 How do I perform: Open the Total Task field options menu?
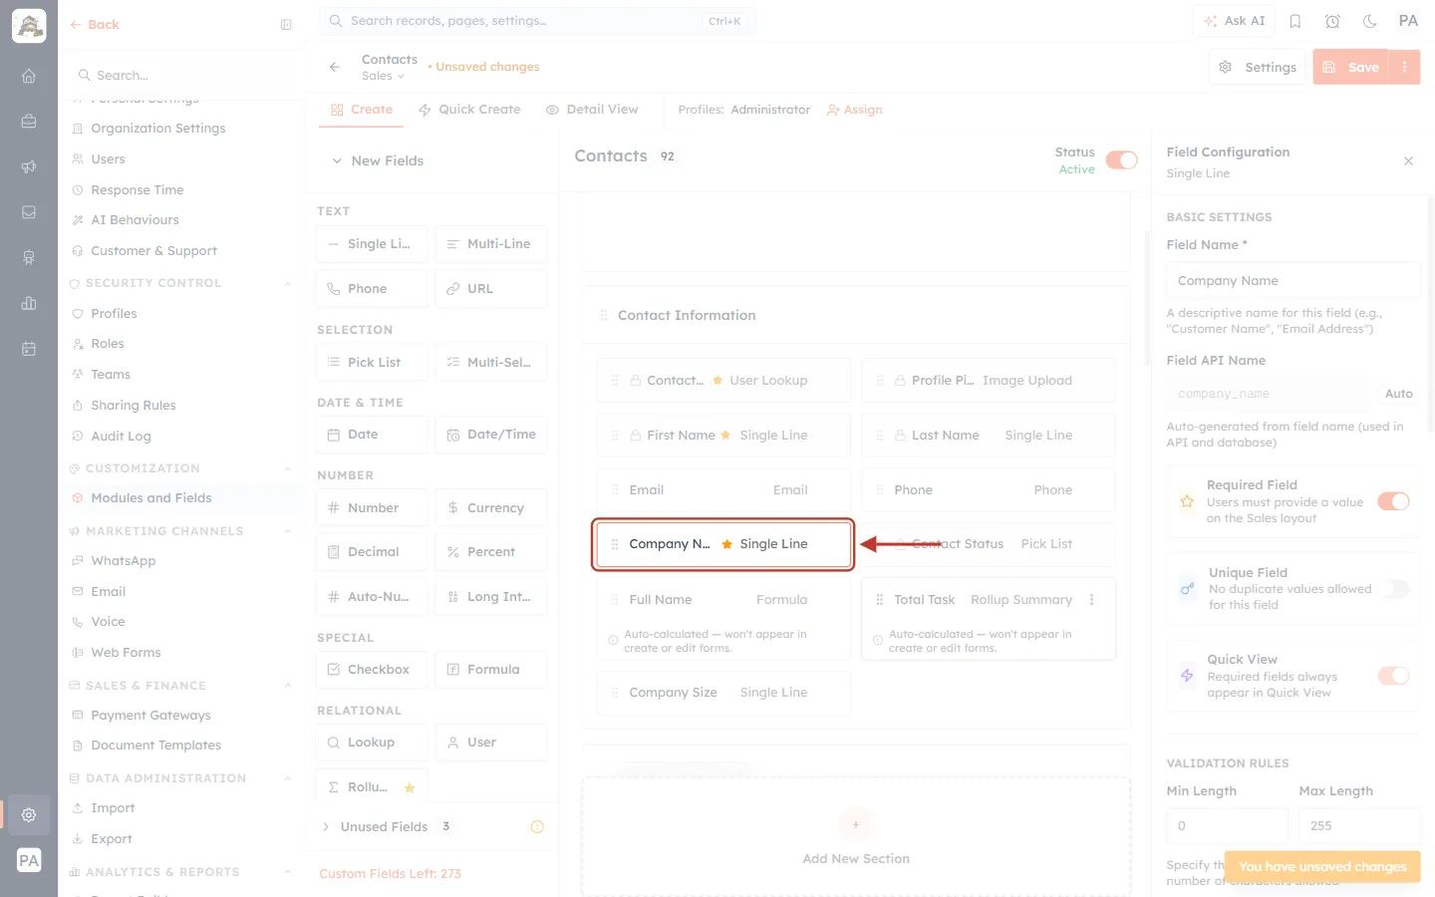click(1092, 600)
